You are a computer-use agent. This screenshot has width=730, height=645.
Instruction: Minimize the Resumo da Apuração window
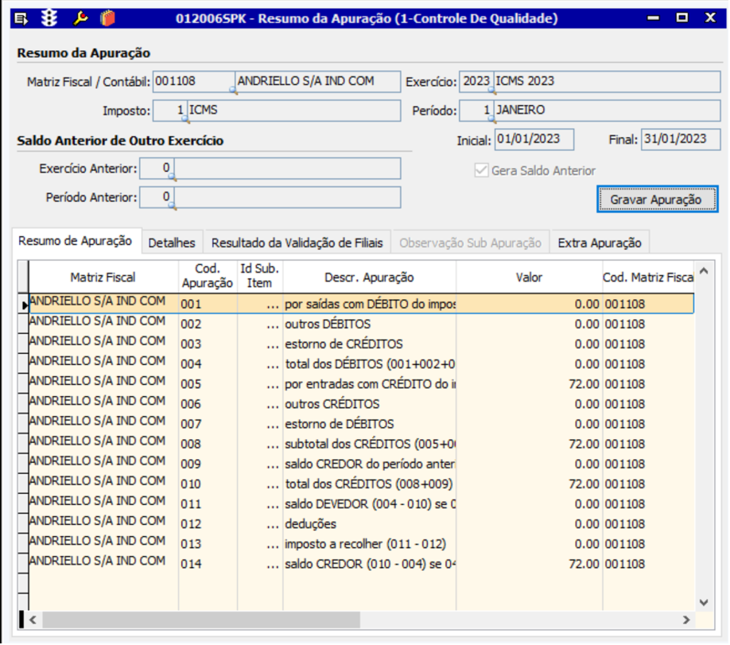(653, 18)
